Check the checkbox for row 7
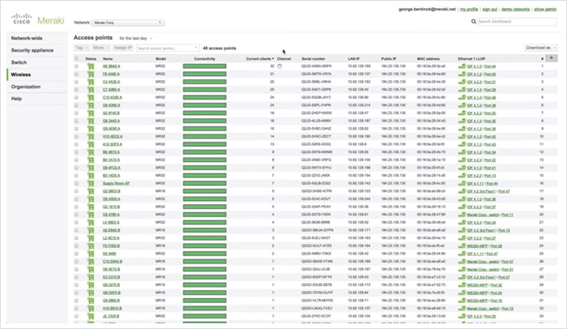Image resolution: width=567 pixels, height=329 pixels. click(x=76, y=113)
